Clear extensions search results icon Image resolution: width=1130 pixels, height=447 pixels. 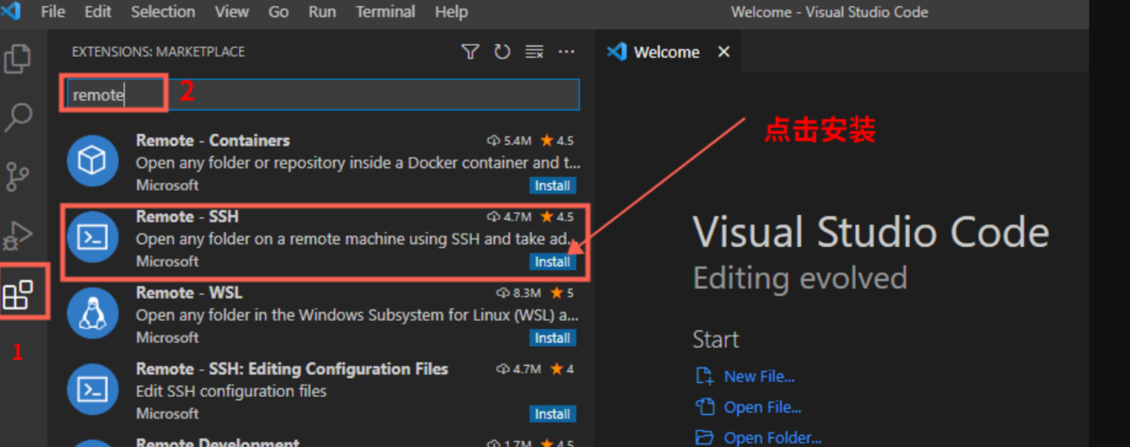coord(534,52)
